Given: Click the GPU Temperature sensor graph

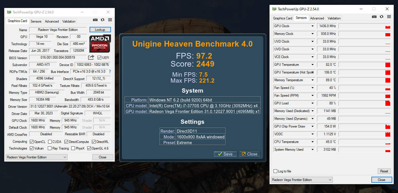Looking at the screenshot, I should (365, 65).
